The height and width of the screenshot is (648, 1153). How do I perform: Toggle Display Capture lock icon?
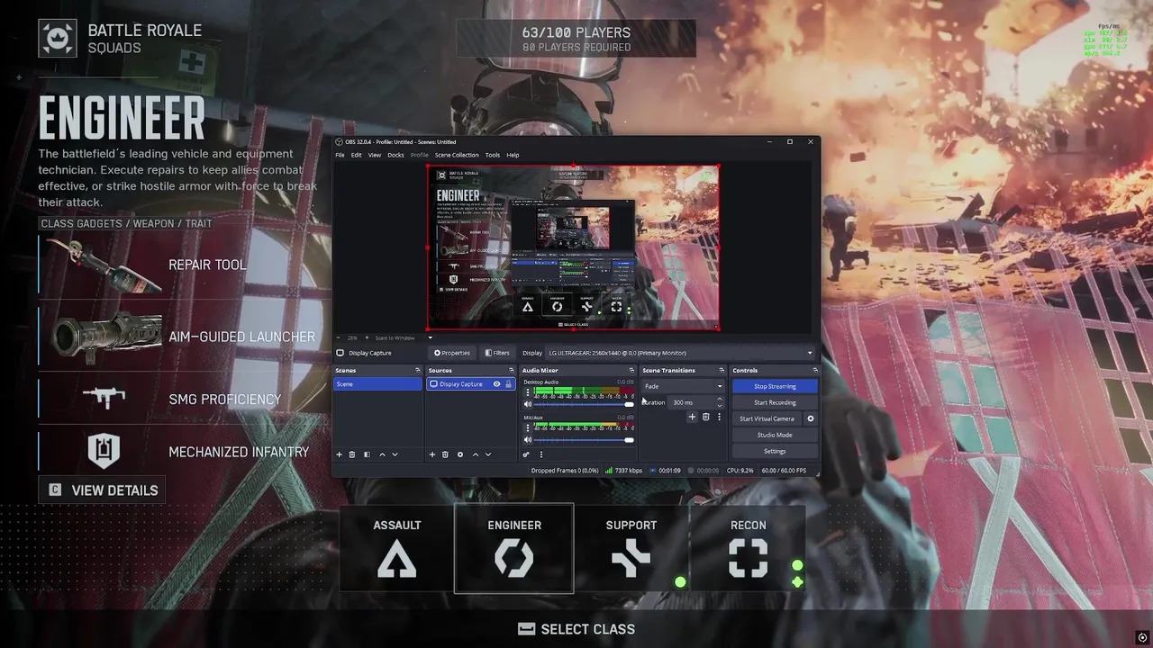pos(508,384)
